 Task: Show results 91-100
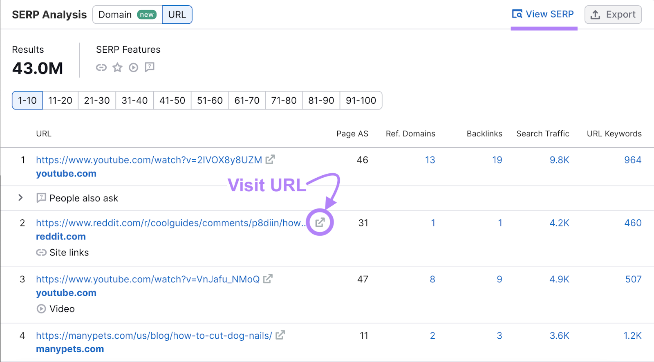(361, 101)
